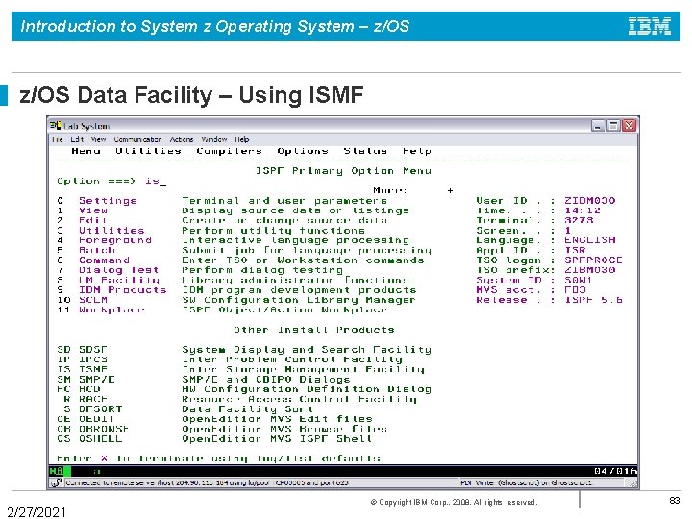
Task: Click the Batch option row
Action: click(x=244, y=250)
